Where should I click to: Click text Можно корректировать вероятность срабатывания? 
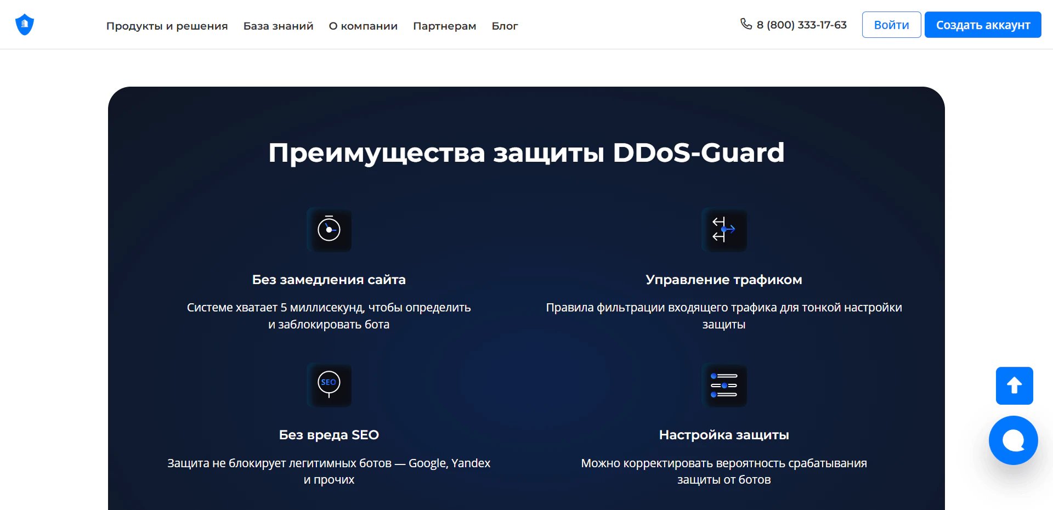coord(724,472)
